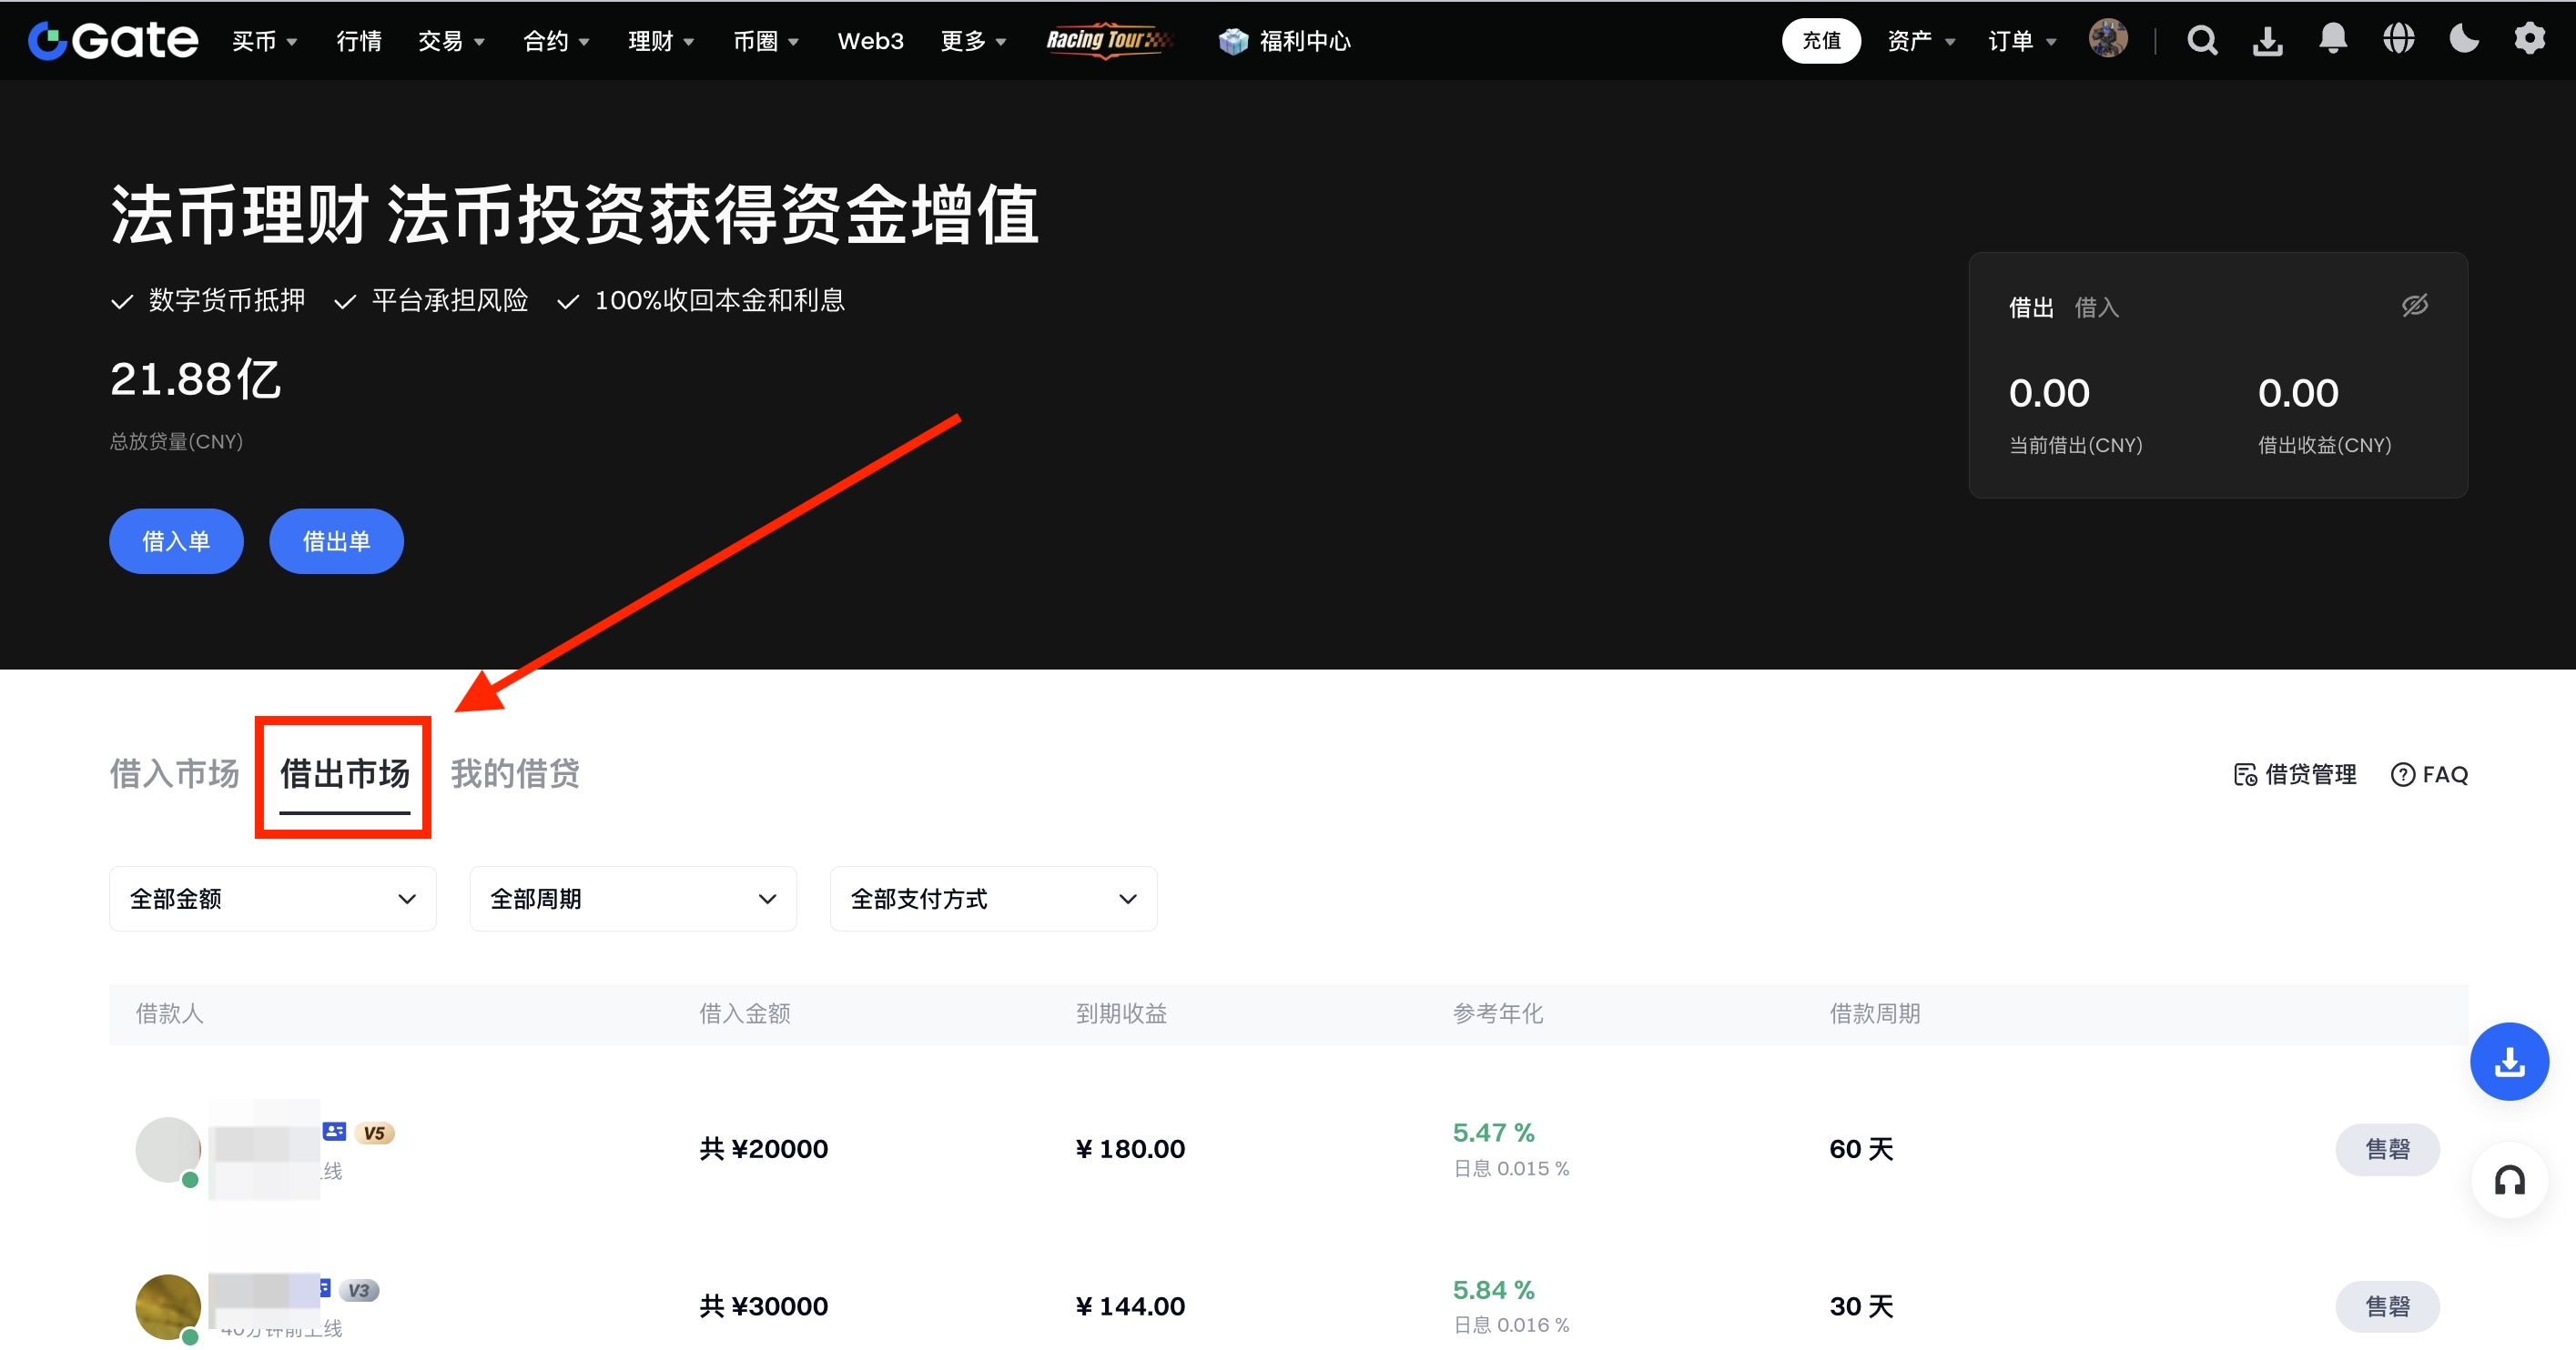2576x1350 pixels.
Task: Switch to the 借入市场 tab
Action: pyautogui.click(x=174, y=773)
